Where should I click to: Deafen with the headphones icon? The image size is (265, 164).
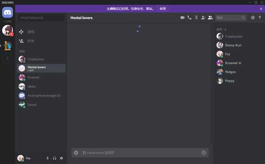point(54,158)
